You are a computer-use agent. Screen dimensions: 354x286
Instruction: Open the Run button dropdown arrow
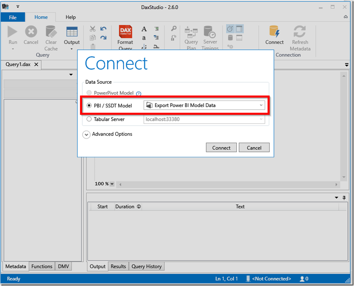(x=13, y=49)
